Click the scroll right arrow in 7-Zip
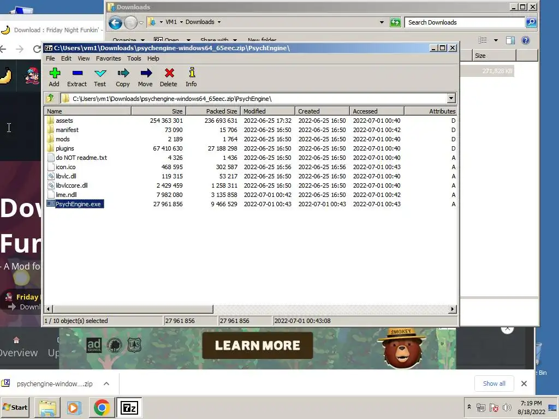The width and height of the screenshot is (559, 419). tap(453, 309)
